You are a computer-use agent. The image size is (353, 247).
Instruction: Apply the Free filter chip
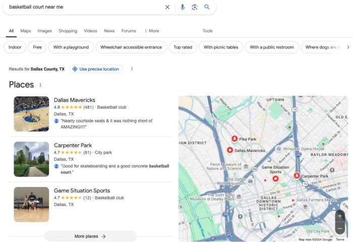(37, 47)
